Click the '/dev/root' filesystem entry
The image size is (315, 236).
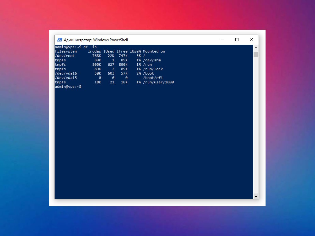pyautogui.click(x=65, y=56)
